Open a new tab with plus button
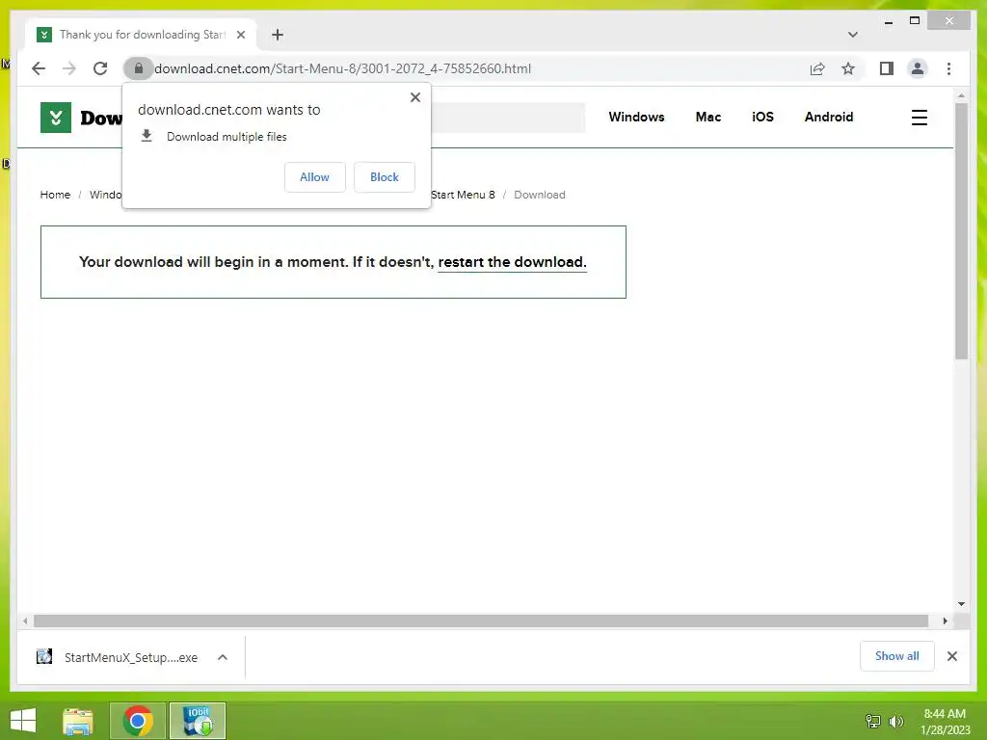The image size is (987, 740). click(x=278, y=35)
